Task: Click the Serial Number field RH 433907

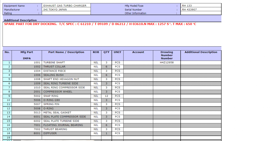Action: pyautogui.click(x=201, y=9)
